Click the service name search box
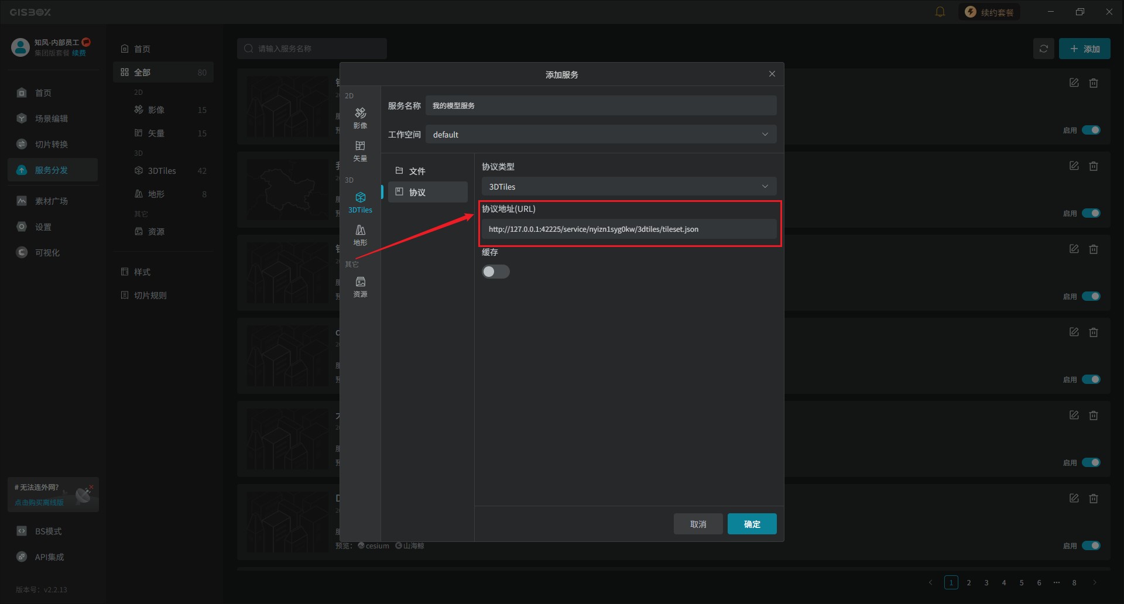Viewport: 1124px width, 604px height. tap(312, 49)
